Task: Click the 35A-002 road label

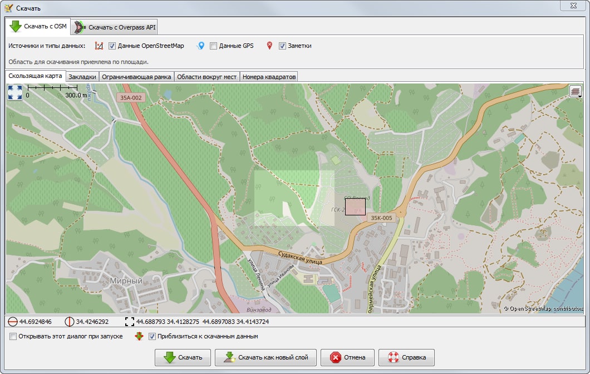Action: pos(131,98)
